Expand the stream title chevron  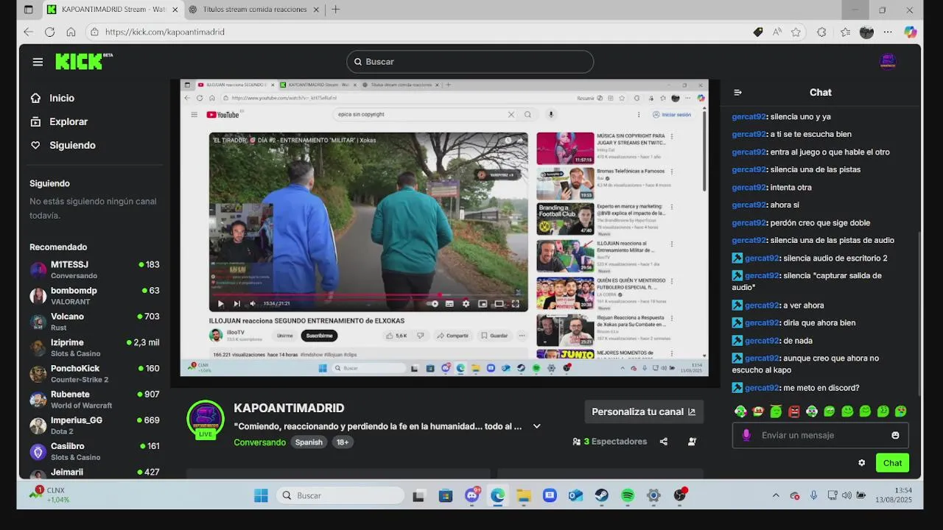click(537, 426)
